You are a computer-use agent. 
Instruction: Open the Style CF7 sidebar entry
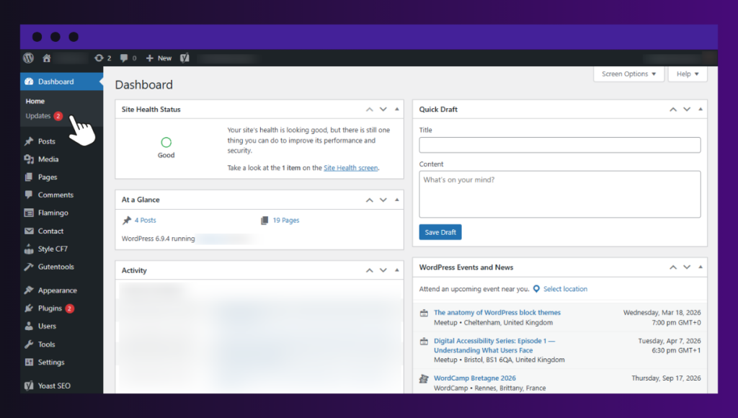coord(48,248)
